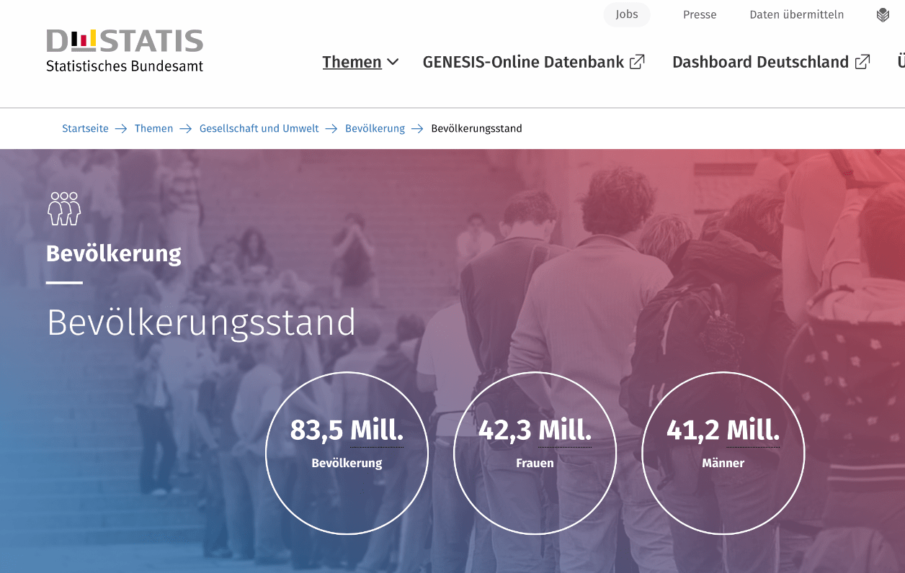Viewport: 905px width, 573px height.
Task: Click external link icon beside GENESIS-Online Datenbank
Action: 637,62
